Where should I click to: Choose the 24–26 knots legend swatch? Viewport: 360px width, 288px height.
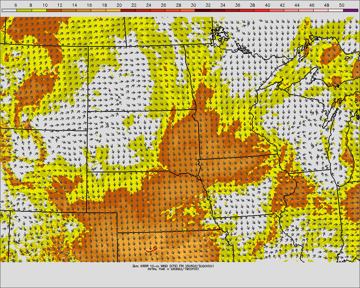pyautogui.click(x=158, y=10)
